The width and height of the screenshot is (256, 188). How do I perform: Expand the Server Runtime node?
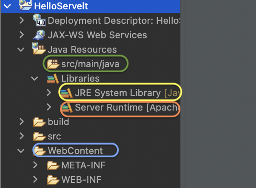click(x=49, y=107)
